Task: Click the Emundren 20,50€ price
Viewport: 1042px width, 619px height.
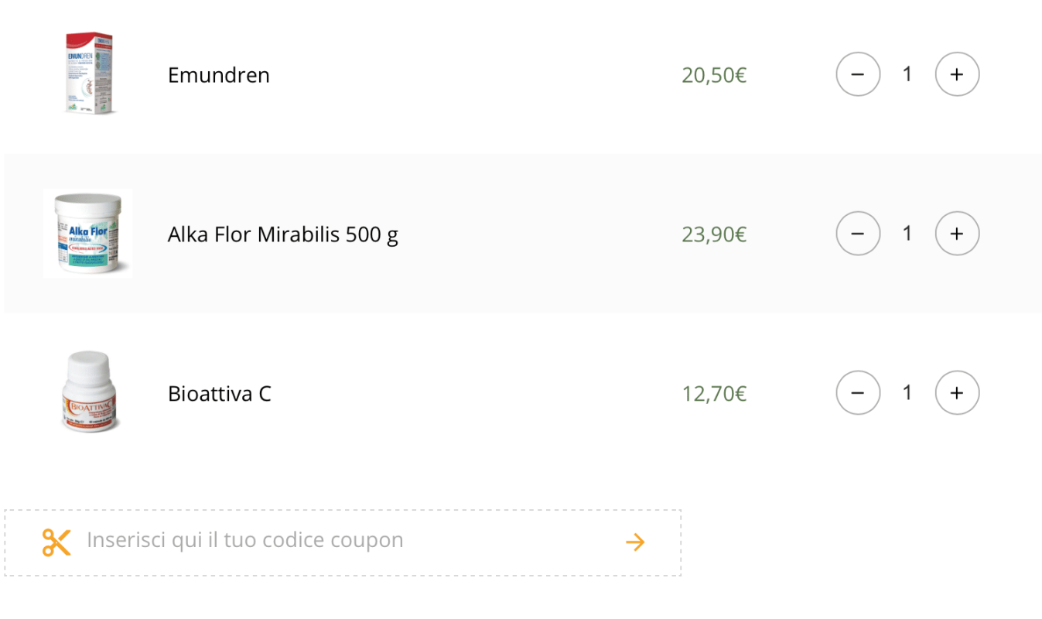Action: click(x=714, y=75)
